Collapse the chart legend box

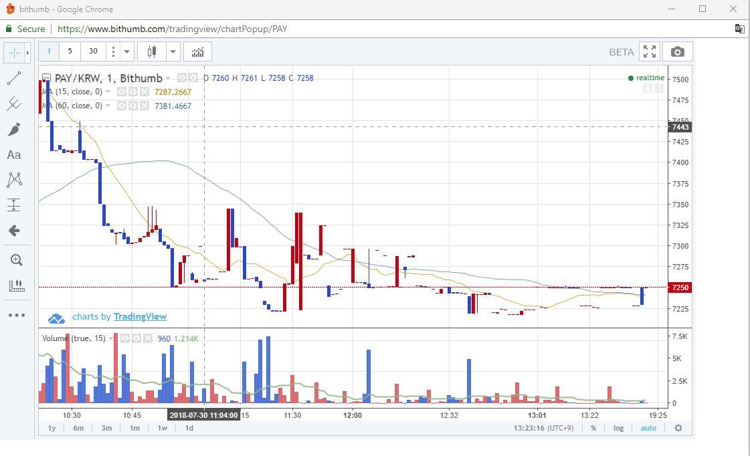[x=46, y=78]
